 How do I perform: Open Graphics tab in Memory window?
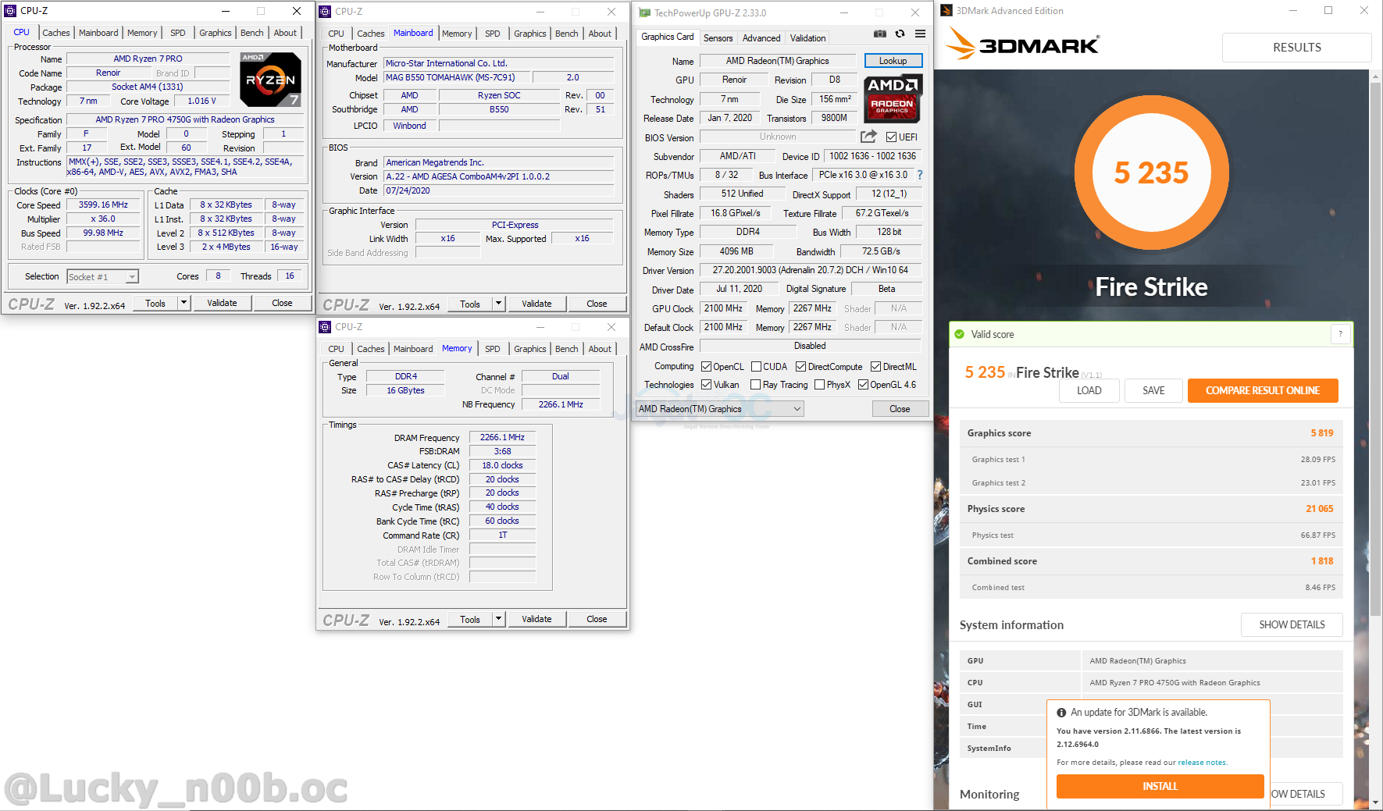pyautogui.click(x=530, y=349)
